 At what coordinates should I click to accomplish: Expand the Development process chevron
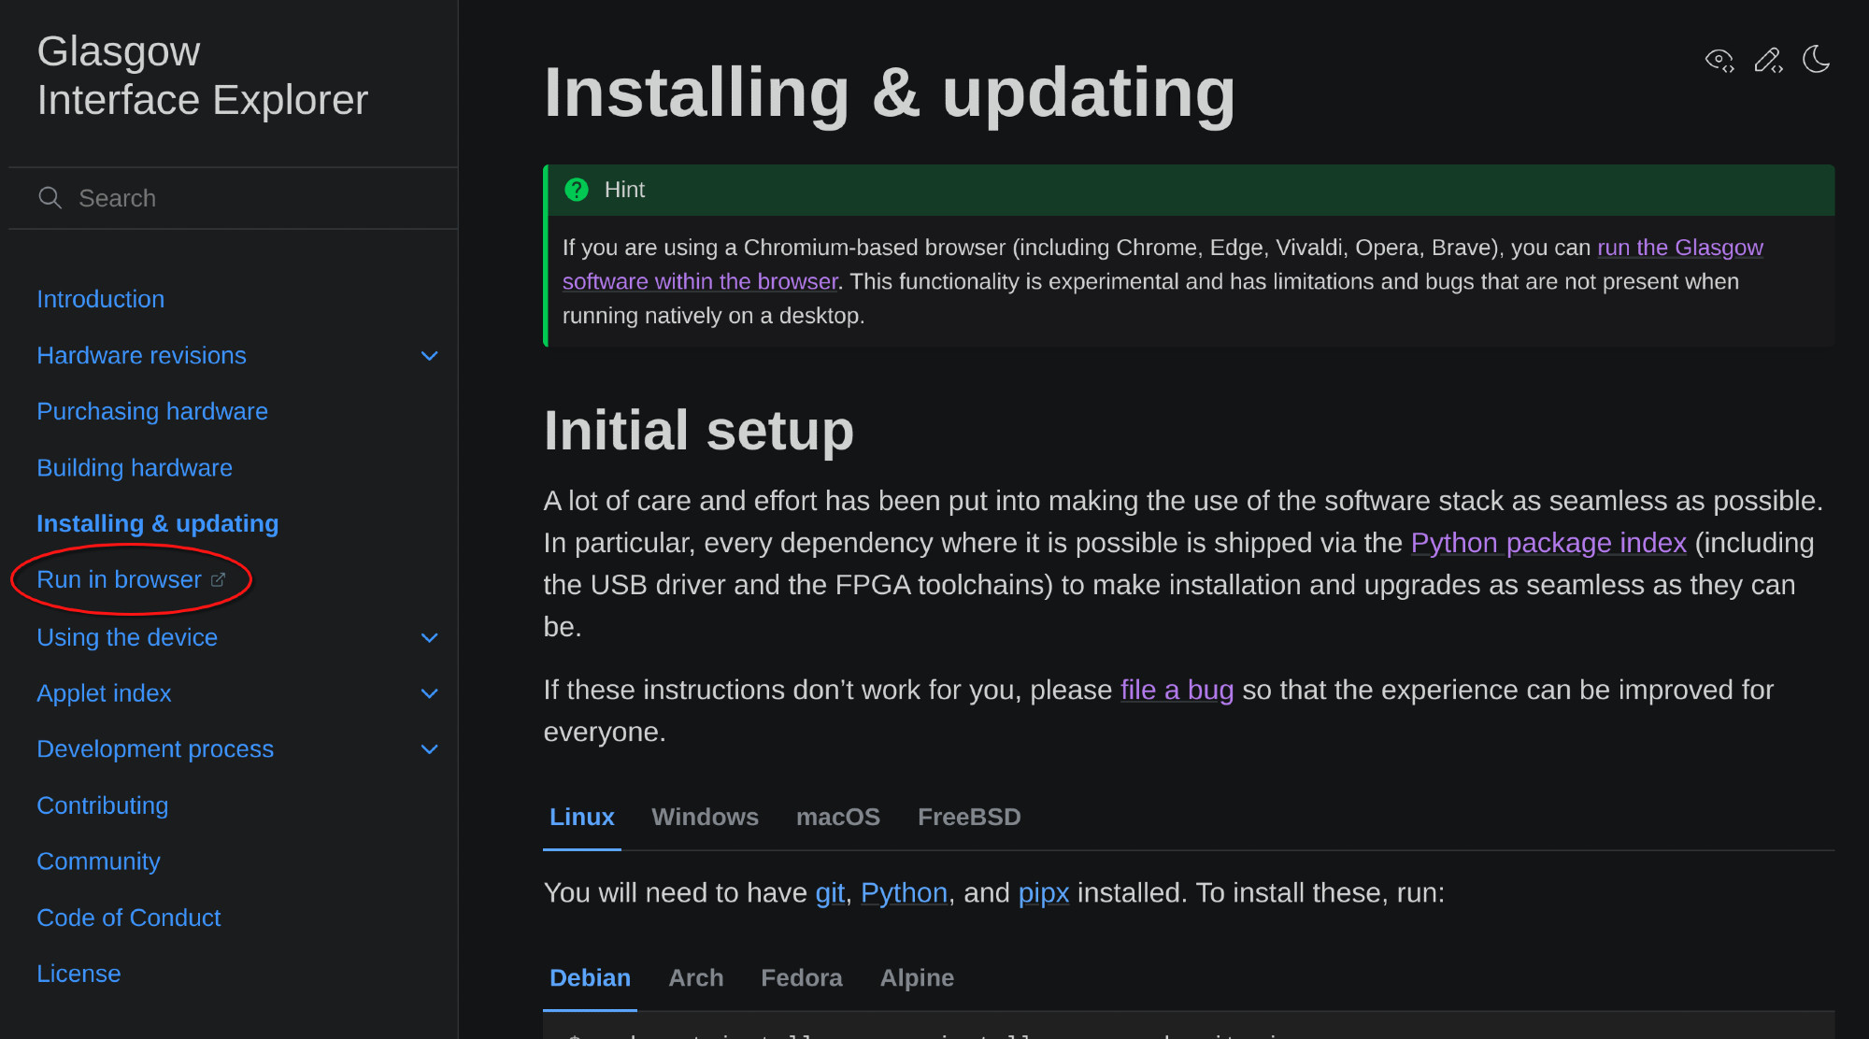(x=429, y=749)
